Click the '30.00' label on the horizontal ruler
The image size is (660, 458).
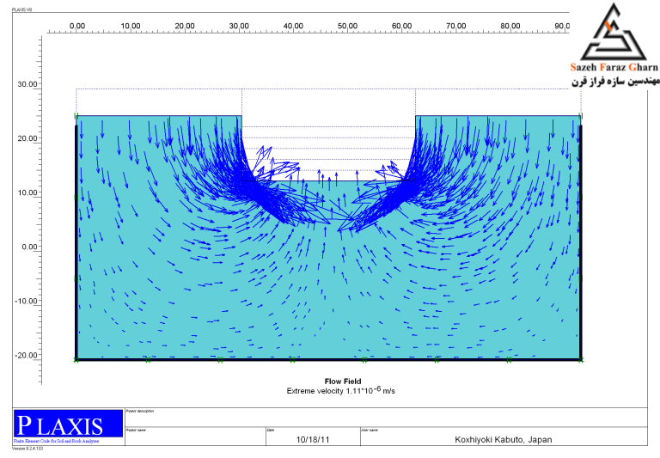pos(239,26)
